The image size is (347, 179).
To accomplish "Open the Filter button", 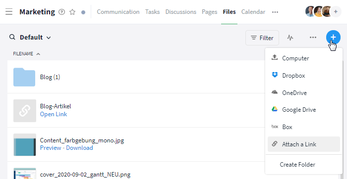I will click(x=262, y=38).
